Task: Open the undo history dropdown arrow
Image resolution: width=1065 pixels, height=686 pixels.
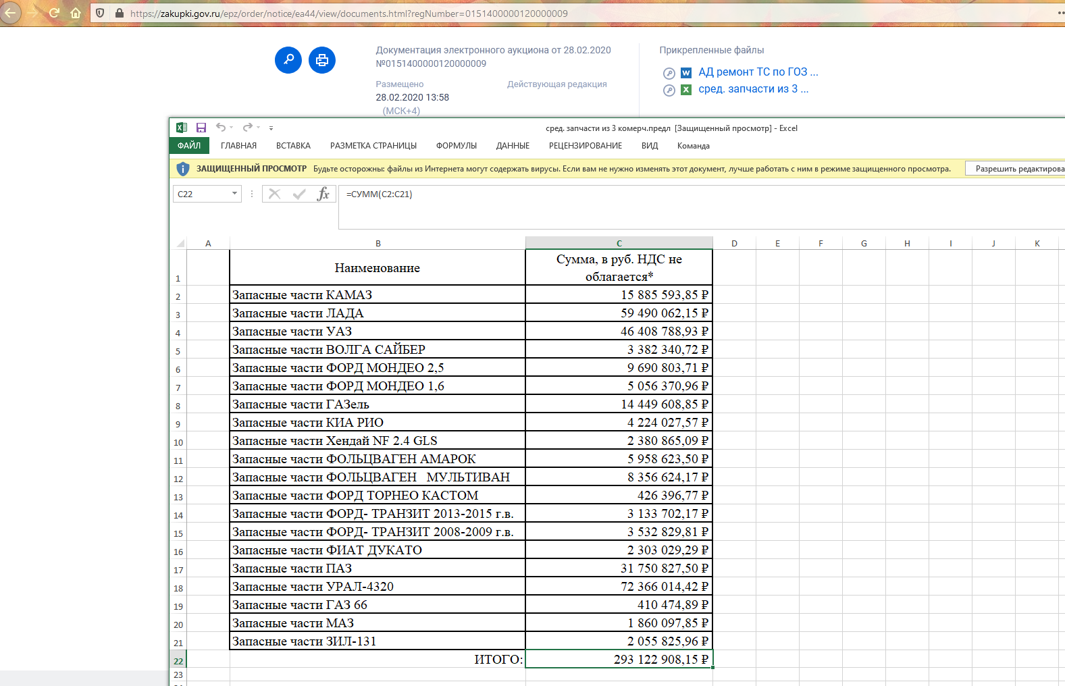Action: point(231,128)
